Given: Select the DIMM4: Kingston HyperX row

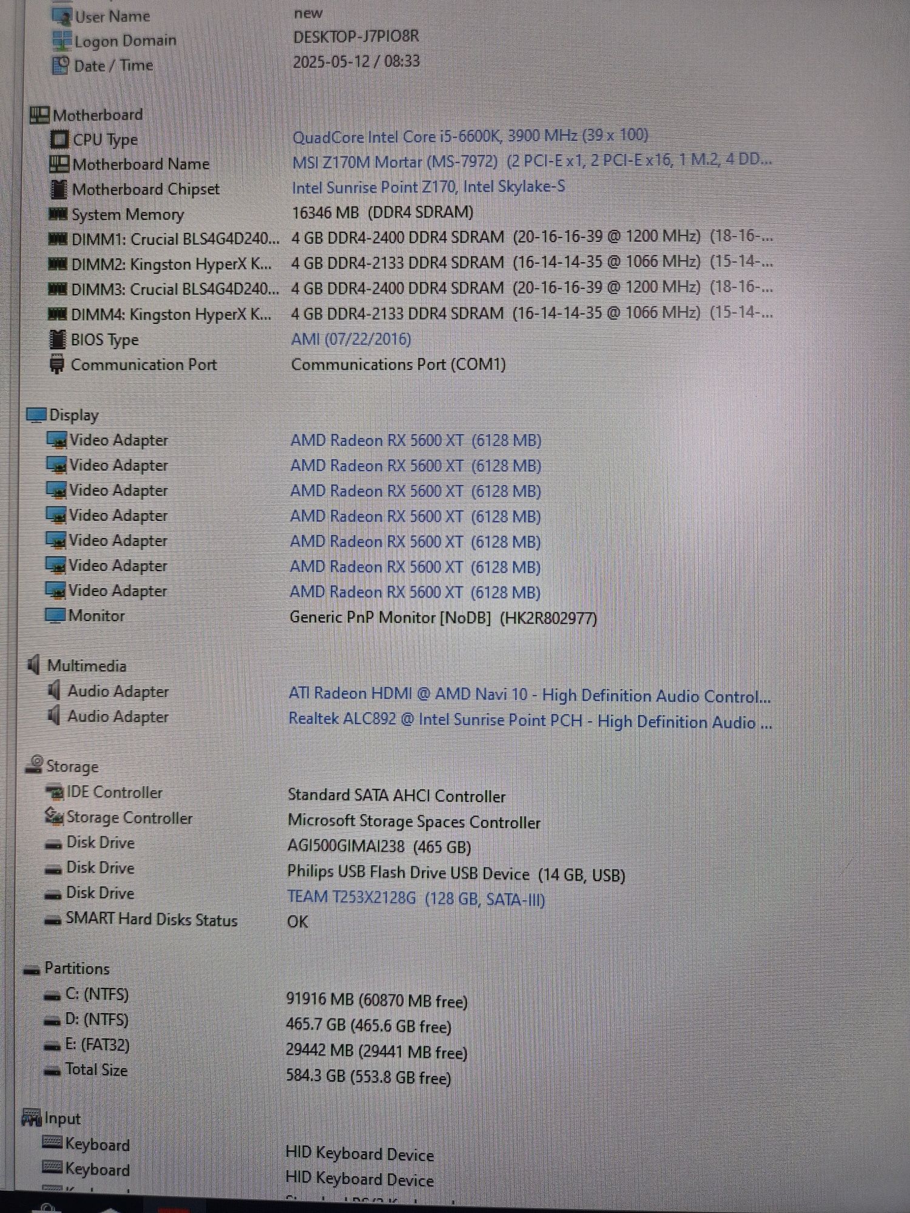Looking at the screenshot, I should point(410,314).
